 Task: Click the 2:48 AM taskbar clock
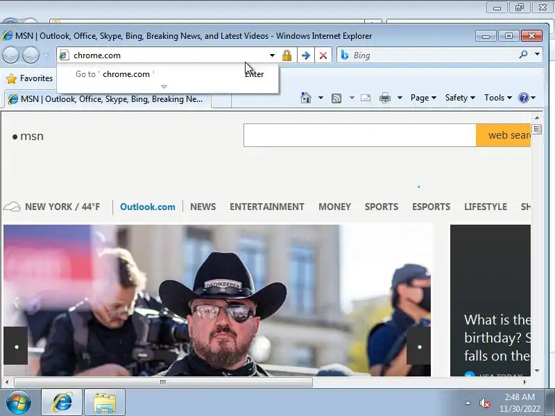pyautogui.click(x=520, y=403)
